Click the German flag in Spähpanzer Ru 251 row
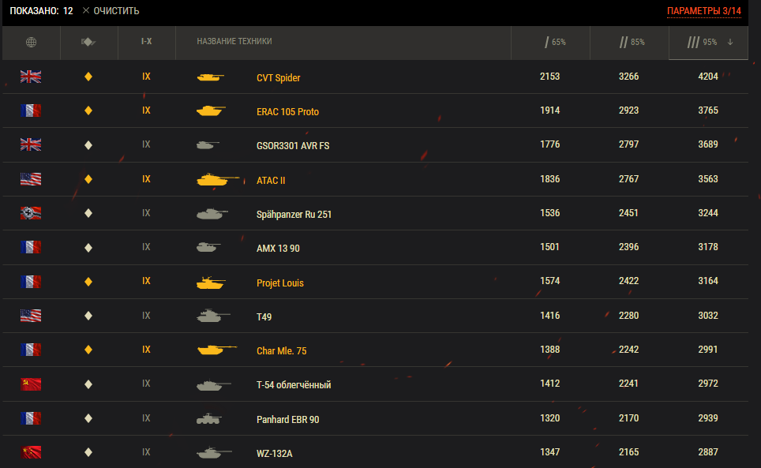The height and width of the screenshot is (468, 761). click(31, 213)
